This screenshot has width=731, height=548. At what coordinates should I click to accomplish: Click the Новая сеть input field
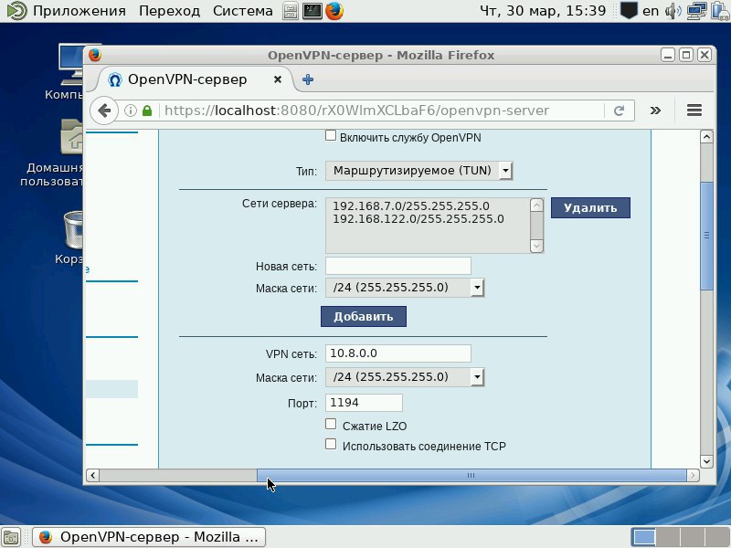click(397, 266)
